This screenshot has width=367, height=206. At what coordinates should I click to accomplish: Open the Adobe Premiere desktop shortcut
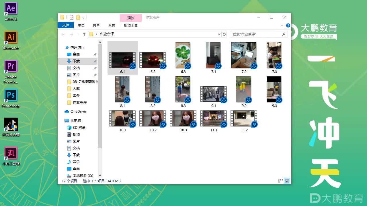point(11,72)
